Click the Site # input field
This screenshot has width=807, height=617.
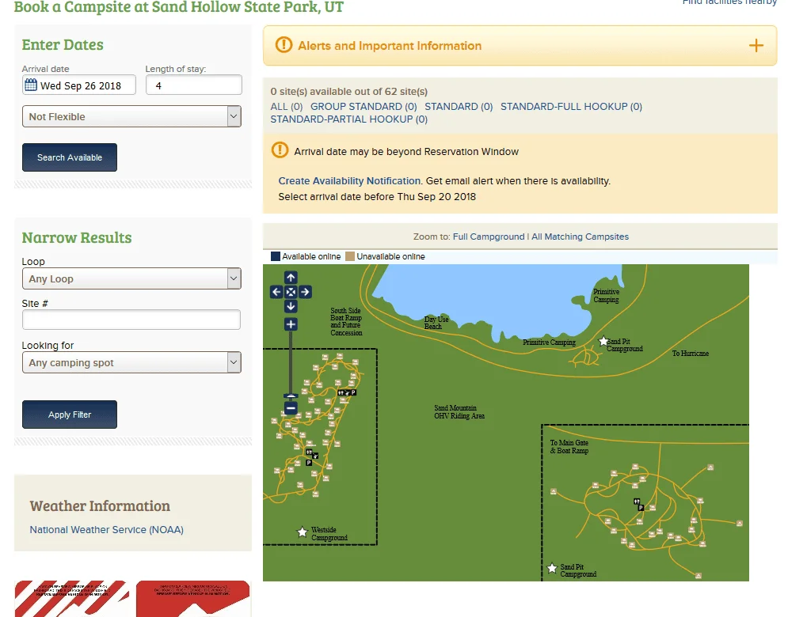pyautogui.click(x=131, y=320)
